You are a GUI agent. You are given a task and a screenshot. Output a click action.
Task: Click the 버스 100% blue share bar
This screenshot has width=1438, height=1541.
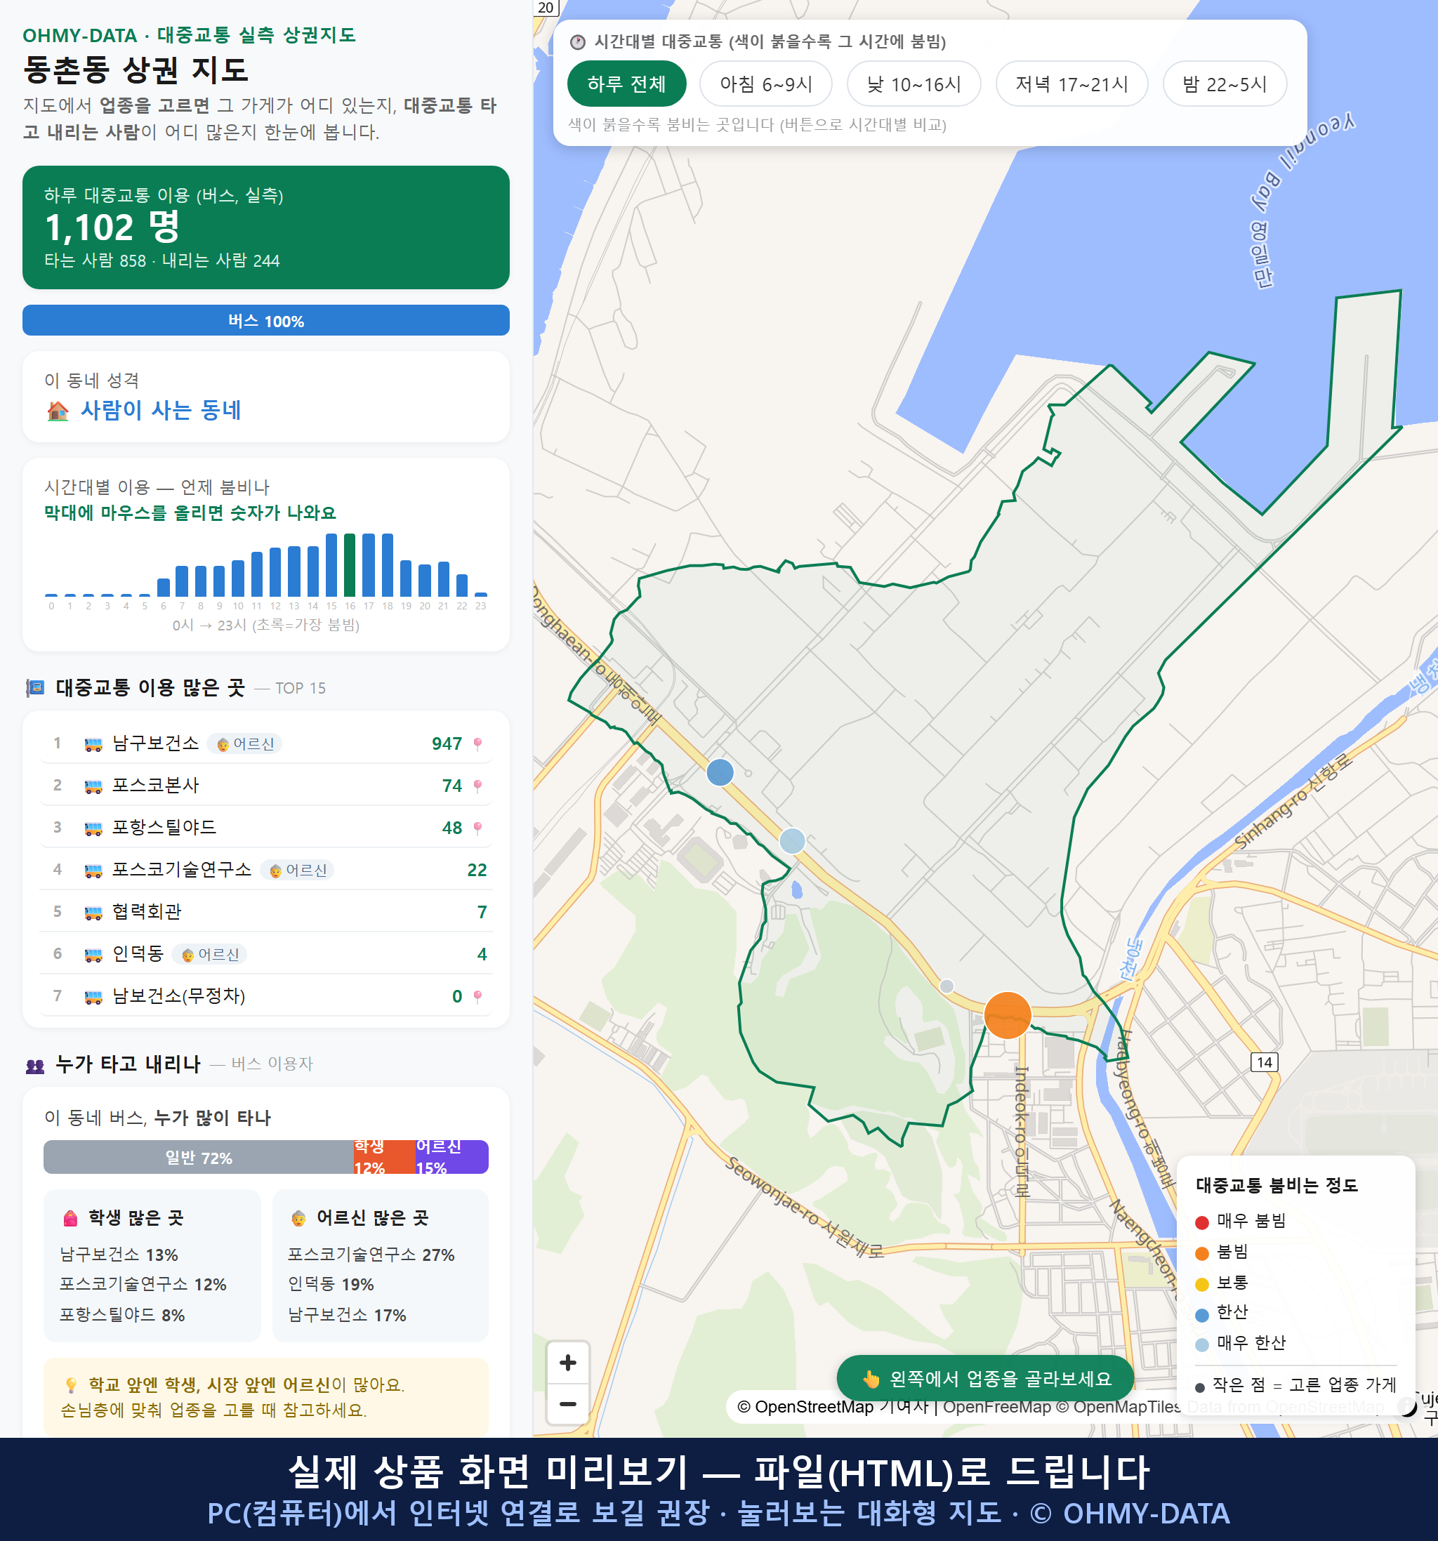pyautogui.click(x=266, y=320)
